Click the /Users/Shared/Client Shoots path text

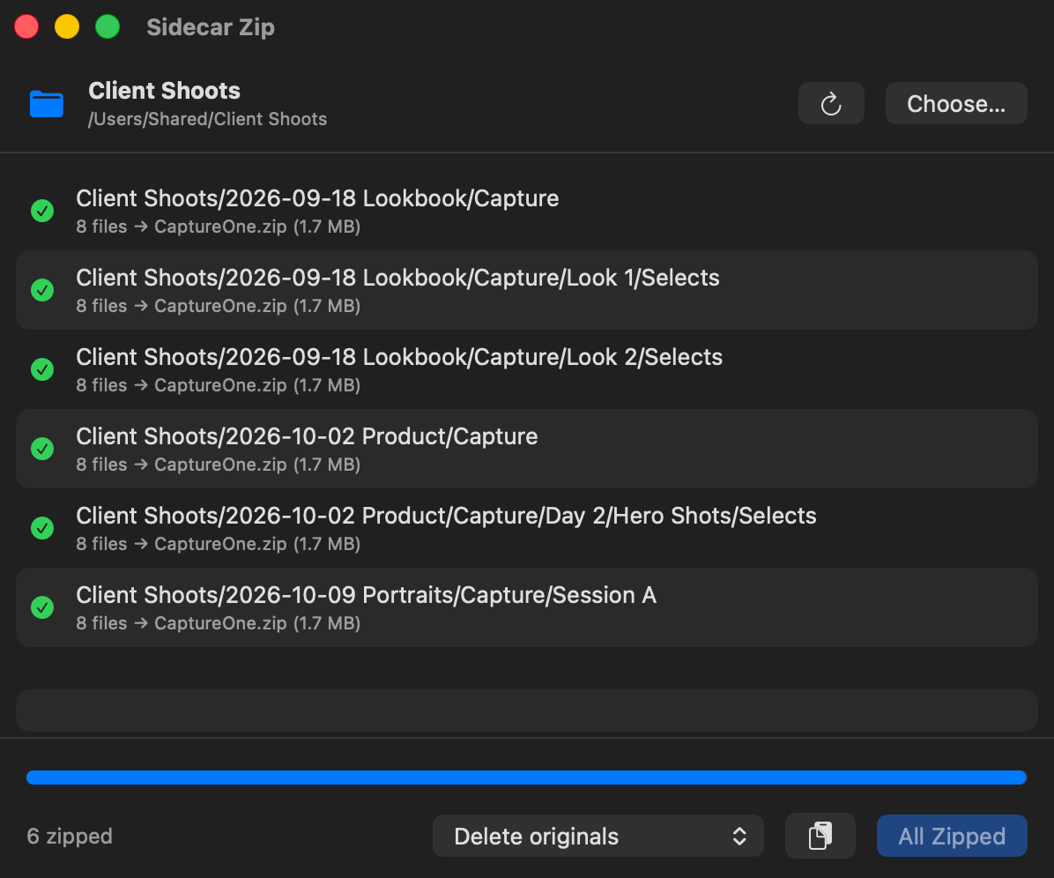[x=208, y=119]
